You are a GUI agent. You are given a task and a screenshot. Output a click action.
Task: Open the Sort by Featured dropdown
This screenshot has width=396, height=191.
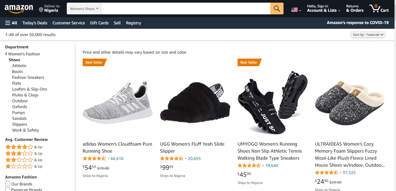368,35
